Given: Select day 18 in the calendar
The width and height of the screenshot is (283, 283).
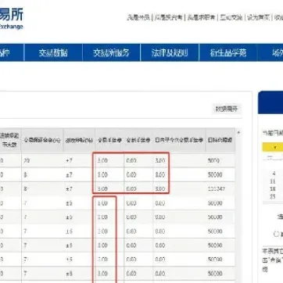Looking at the screenshot, I should pyautogui.click(x=273, y=188).
